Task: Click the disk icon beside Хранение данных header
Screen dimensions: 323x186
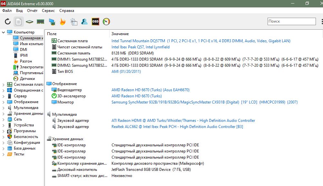Action: (49, 139)
